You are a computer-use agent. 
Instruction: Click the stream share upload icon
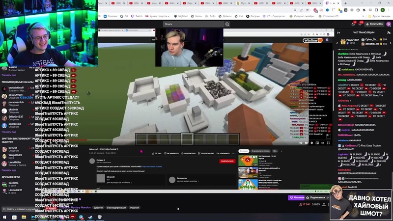pyautogui.click(x=324, y=205)
